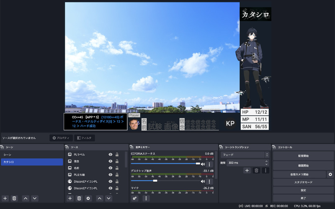This screenshot has height=209, width=335.
Task: Mute the デスクトップ音声 audio channel
Action: tap(203, 181)
